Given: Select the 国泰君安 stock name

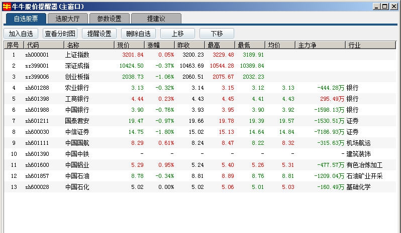Looking at the screenshot, I should coord(77,121).
